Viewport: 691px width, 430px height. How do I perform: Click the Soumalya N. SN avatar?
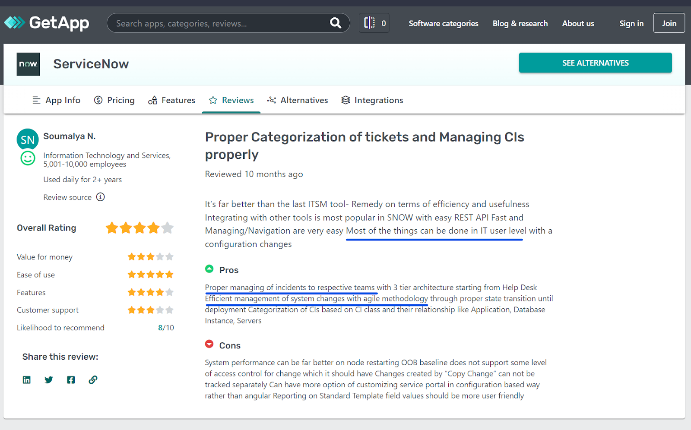pyautogui.click(x=28, y=139)
